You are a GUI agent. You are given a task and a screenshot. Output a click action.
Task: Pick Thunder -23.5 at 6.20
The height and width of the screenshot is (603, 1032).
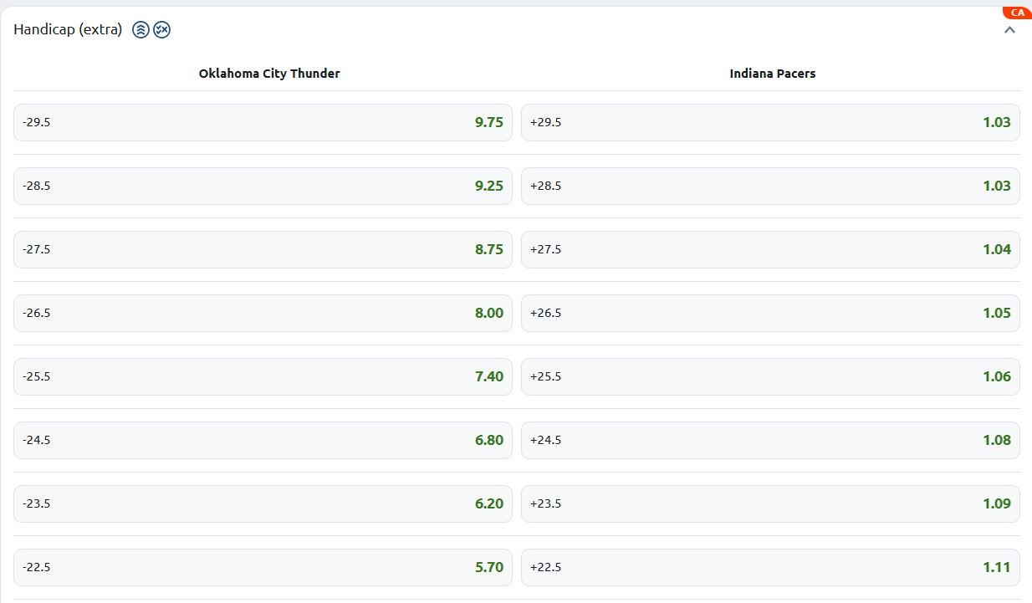click(263, 503)
